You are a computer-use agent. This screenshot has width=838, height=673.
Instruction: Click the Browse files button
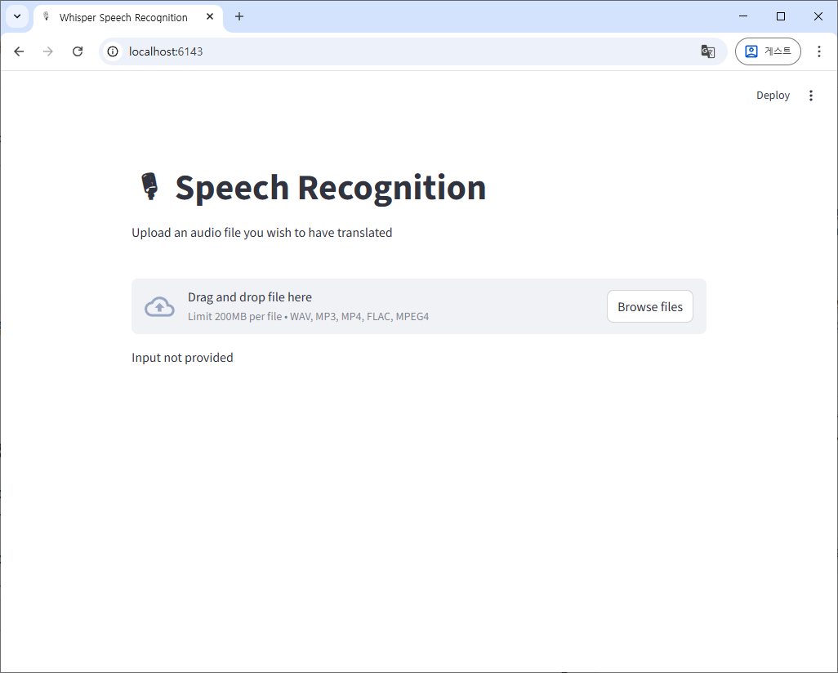(x=649, y=307)
